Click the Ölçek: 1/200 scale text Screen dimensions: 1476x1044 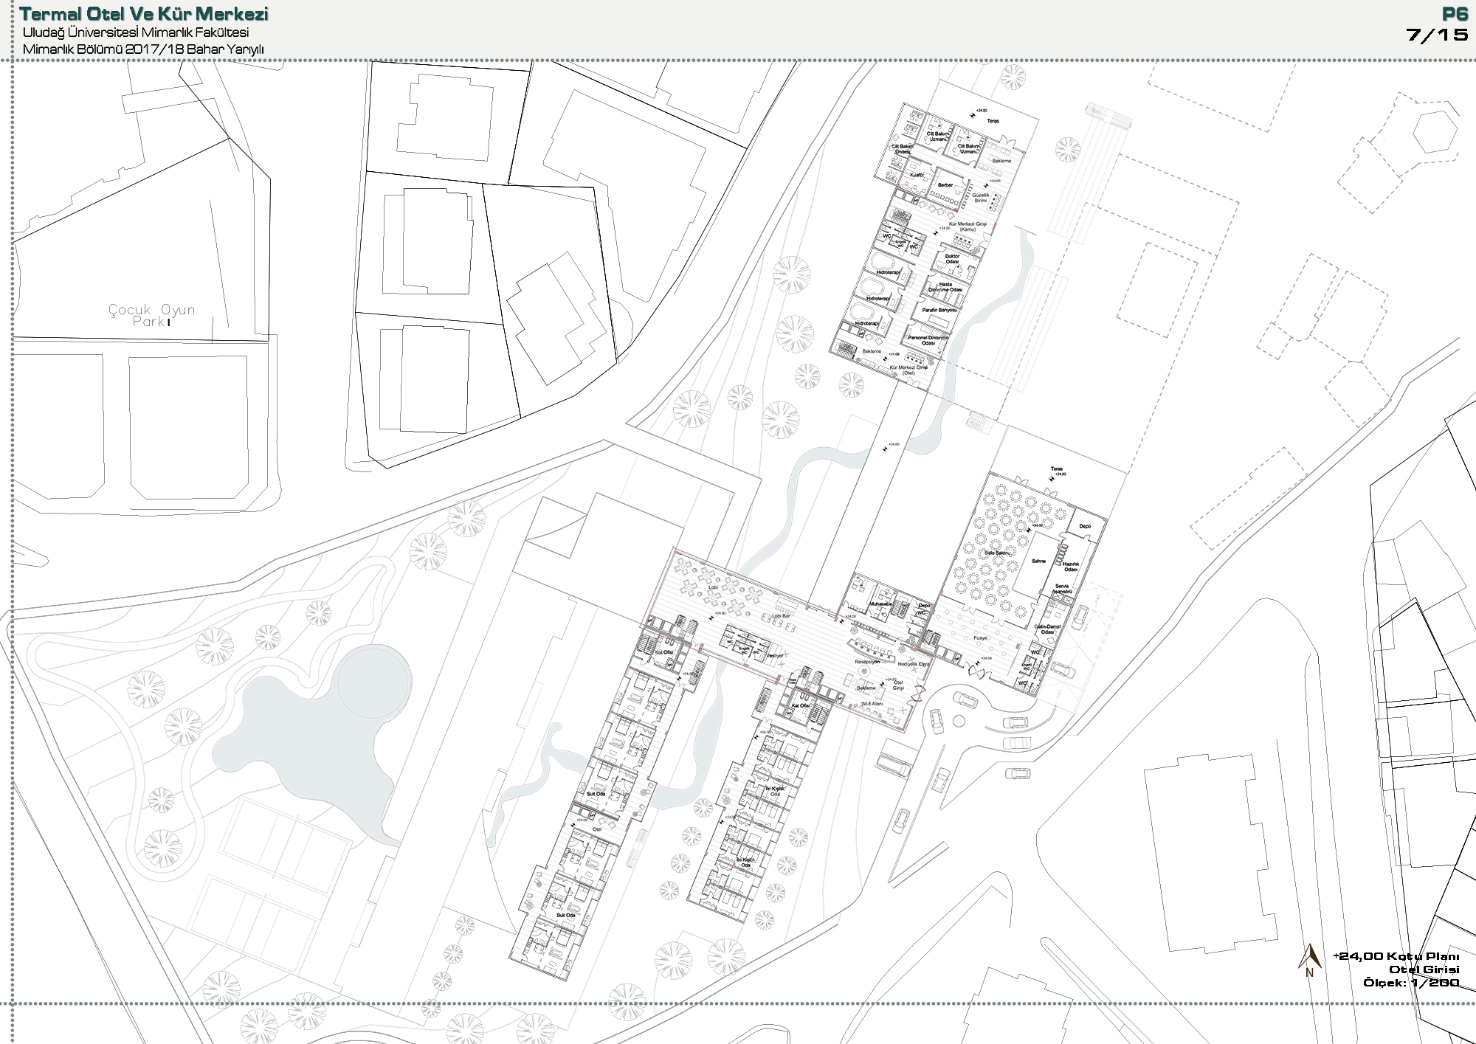tap(1412, 983)
